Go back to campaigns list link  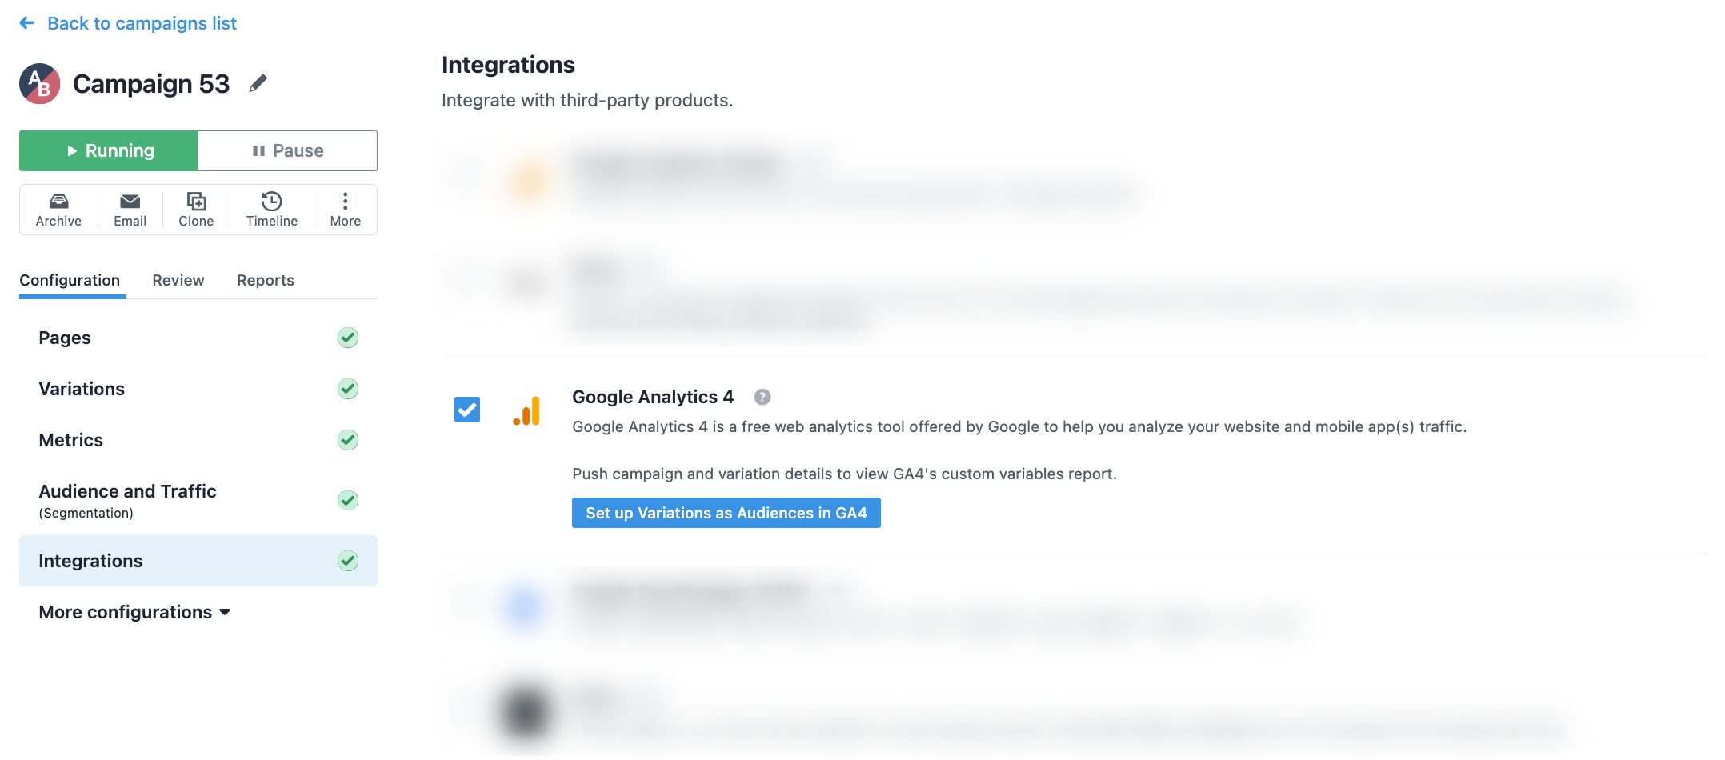(142, 23)
